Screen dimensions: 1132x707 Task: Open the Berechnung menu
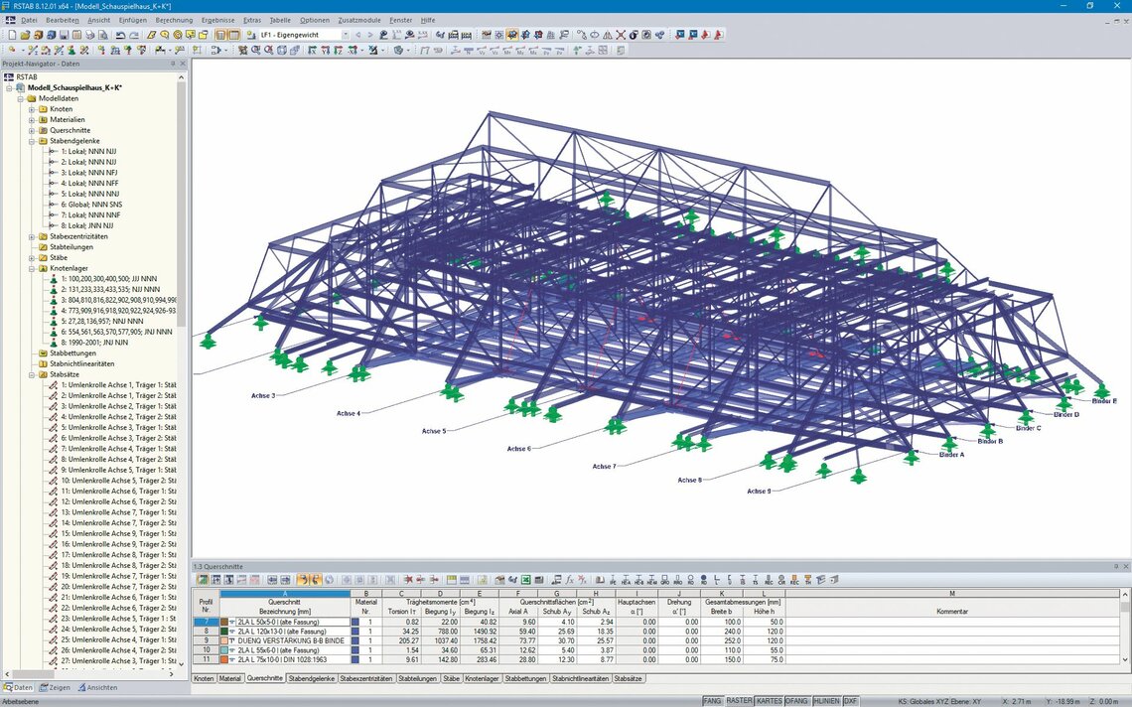coord(174,20)
